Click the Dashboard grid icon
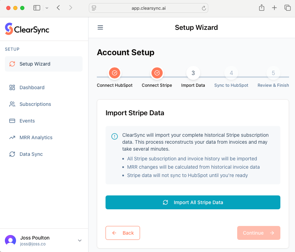 (12, 87)
